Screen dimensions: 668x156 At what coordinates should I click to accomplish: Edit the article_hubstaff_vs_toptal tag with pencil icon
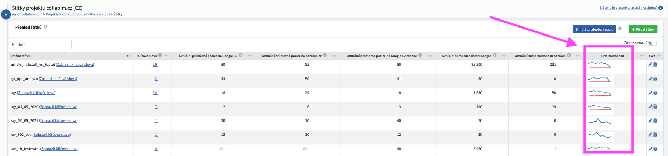coord(650,64)
